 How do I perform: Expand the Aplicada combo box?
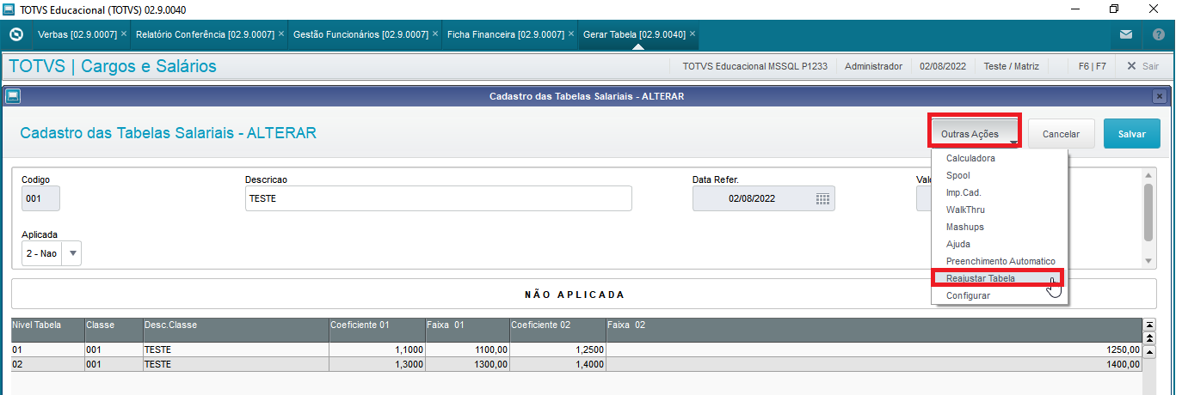click(x=72, y=253)
